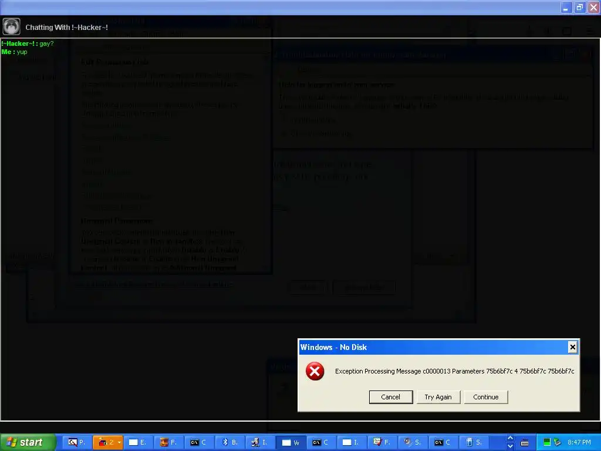The height and width of the screenshot is (451, 601).
Task: Hit Continue in the No Disk dialog
Action: coord(485,397)
